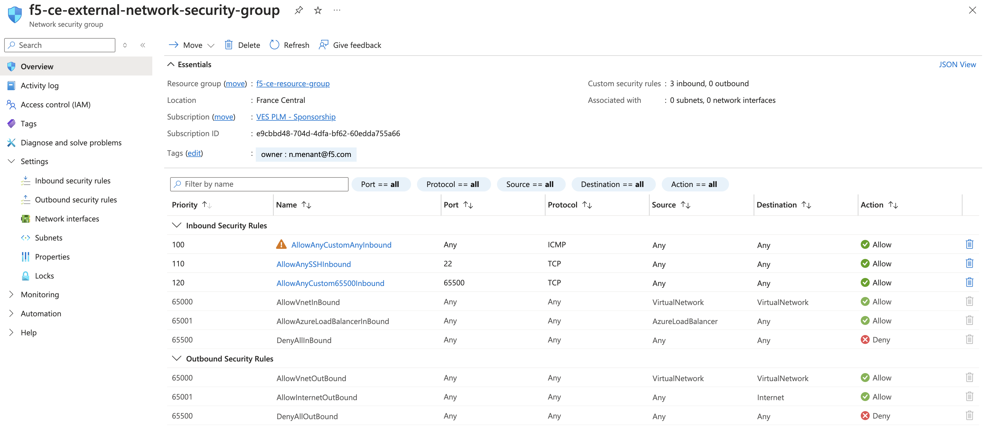This screenshot has height=437, width=994.
Task: Click the Filter by name field
Action: 259,184
